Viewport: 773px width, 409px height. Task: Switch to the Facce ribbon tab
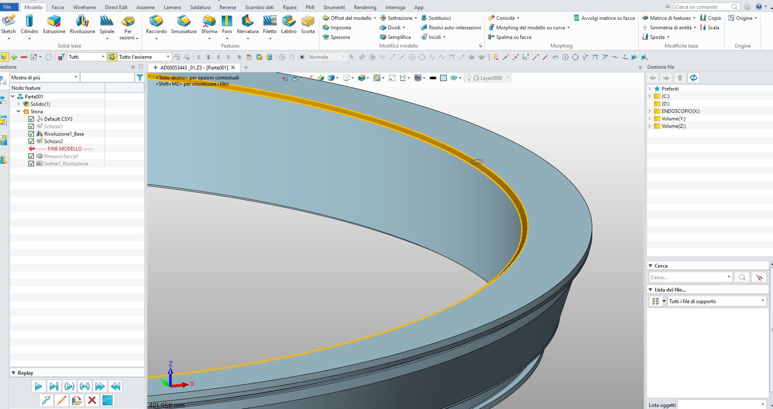pyautogui.click(x=58, y=7)
